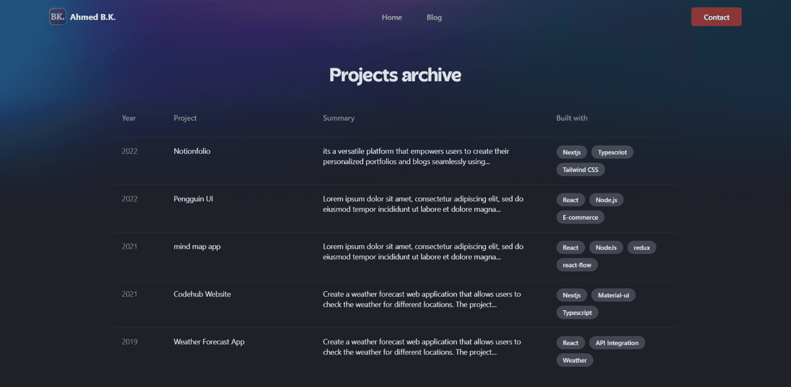The image size is (791, 387).
Task: Click the React tag in Pengguin UI row
Action: pos(571,200)
